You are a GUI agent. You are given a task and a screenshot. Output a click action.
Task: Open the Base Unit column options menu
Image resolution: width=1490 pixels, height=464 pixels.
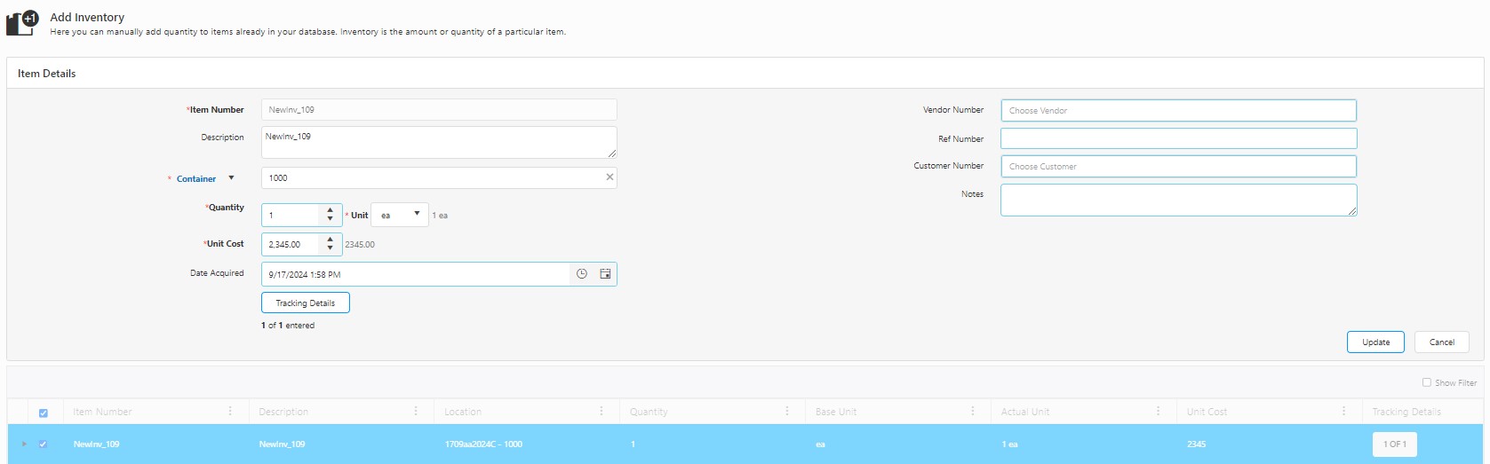pyautogui.click(x=973, y=412)
